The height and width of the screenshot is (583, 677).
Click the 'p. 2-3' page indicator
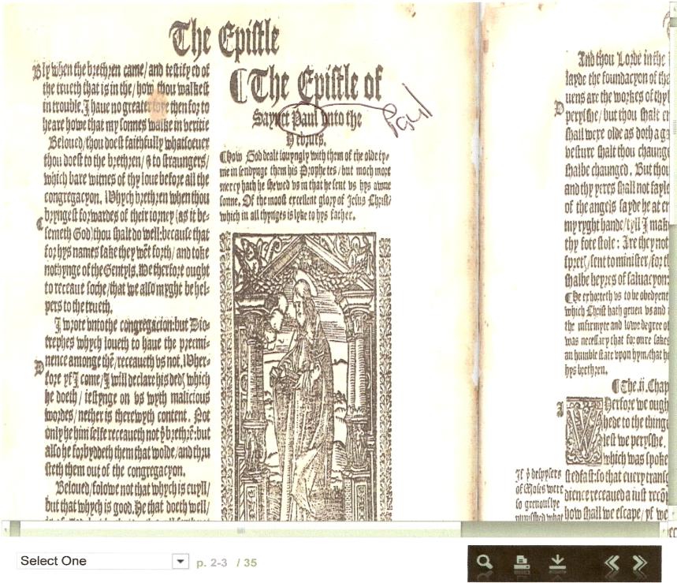[x=211, y=562]
